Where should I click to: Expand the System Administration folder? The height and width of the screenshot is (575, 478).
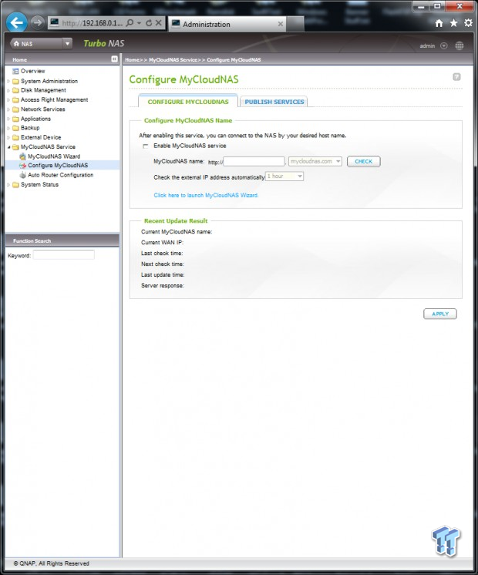coord(8,81)
